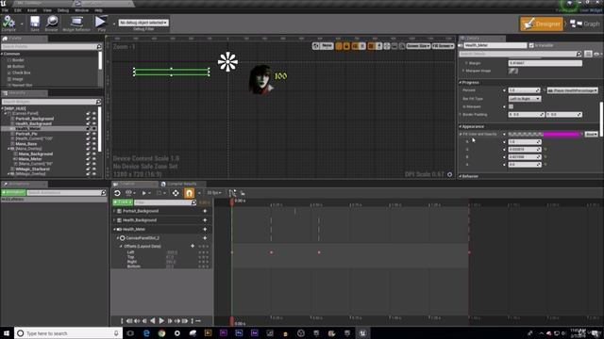
Task: Add key to Portrait_Background track
Action: (205, 211)
